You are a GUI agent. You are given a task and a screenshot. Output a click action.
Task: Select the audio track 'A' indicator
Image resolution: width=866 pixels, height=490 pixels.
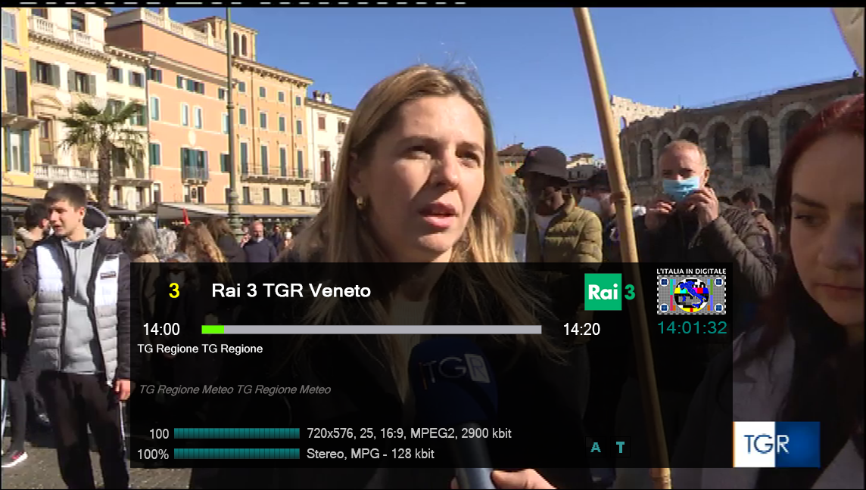tap(596, 448)
